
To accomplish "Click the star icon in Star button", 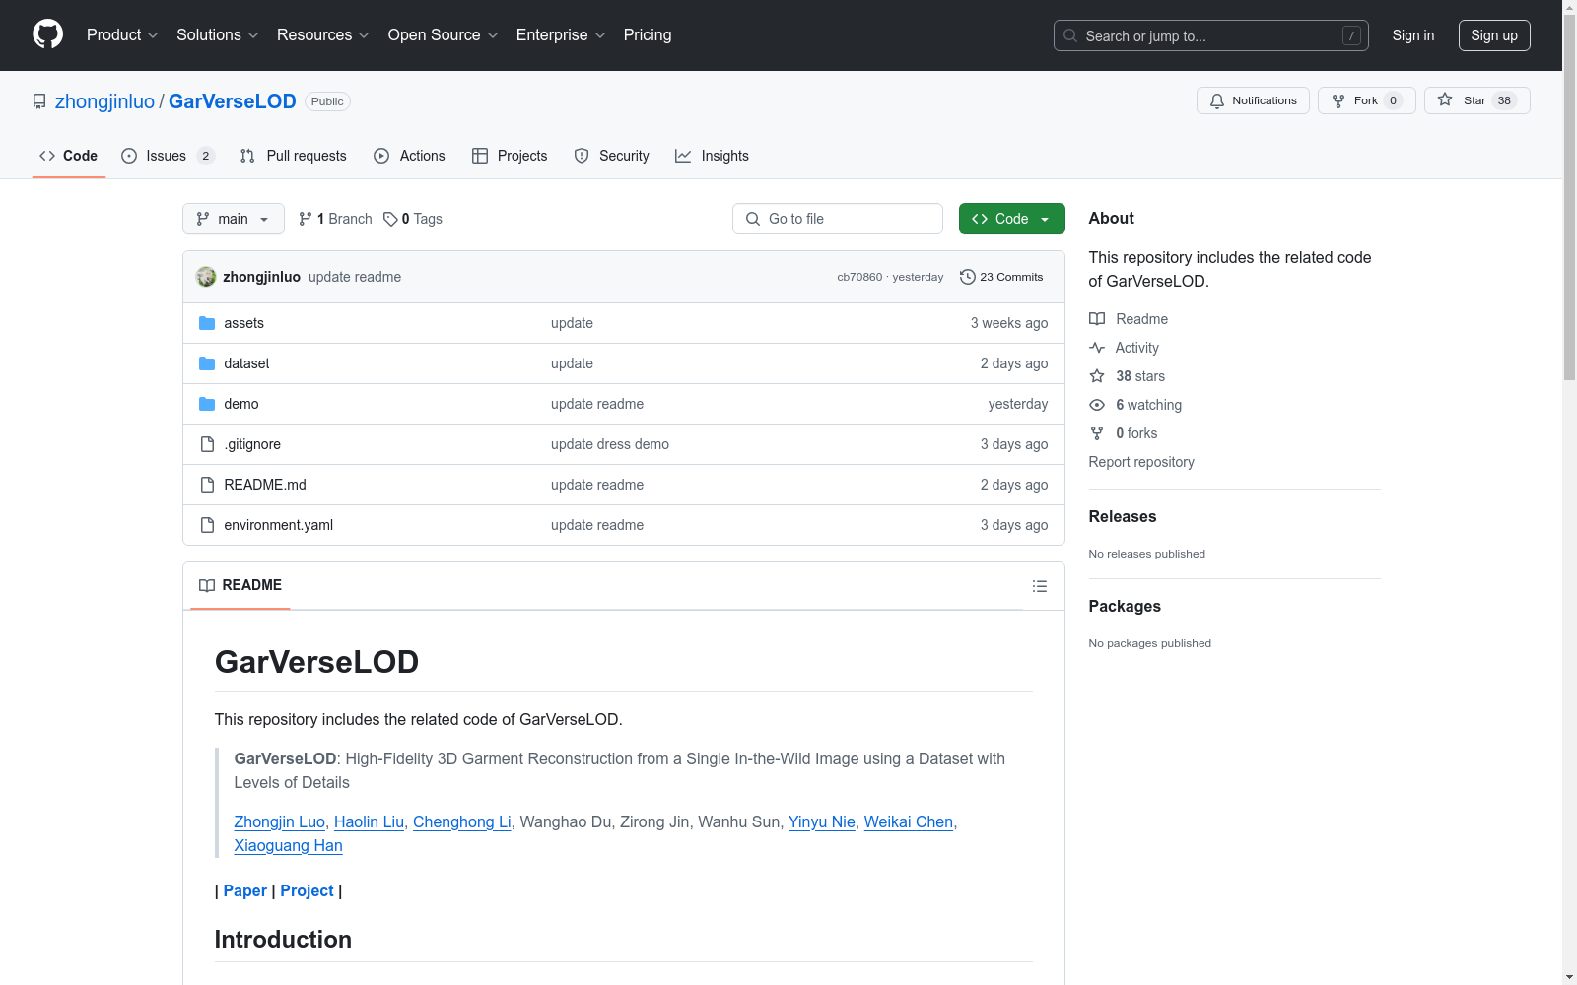I will click(1445, 99).
